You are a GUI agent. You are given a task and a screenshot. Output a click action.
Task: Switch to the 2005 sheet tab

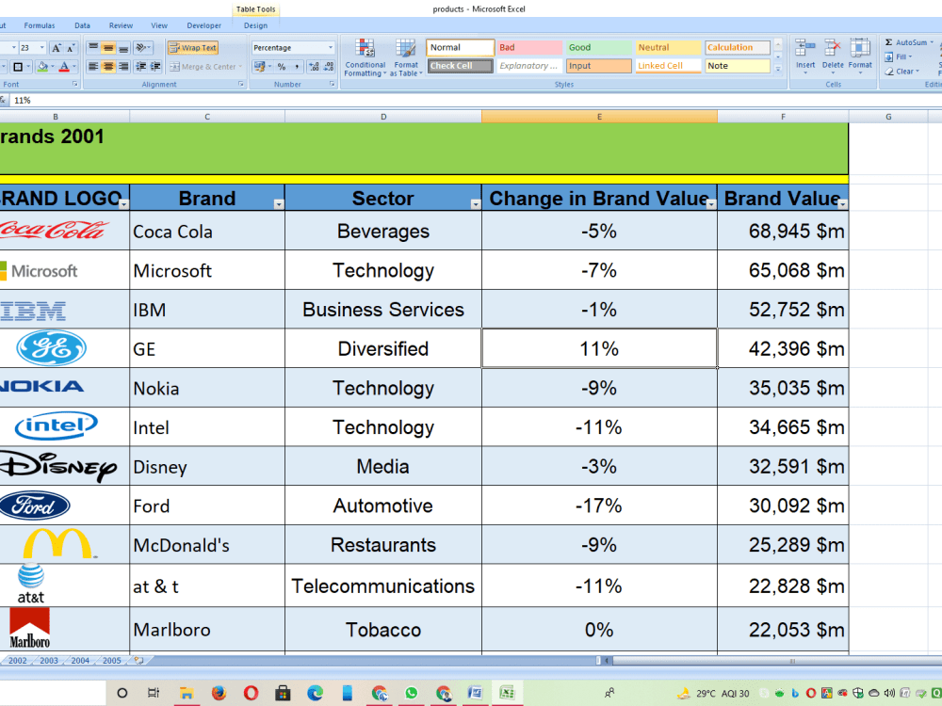pos(112,661)
